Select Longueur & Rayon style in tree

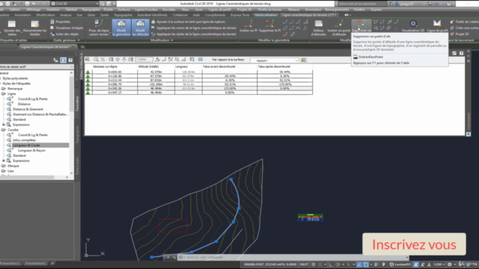(31, 150)
